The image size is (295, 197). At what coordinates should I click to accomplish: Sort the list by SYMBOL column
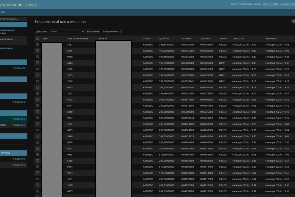click(147, 38)
